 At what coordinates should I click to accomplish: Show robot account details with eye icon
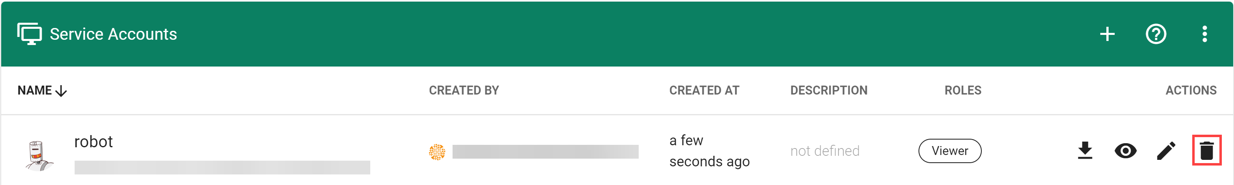coord(1125,151)
